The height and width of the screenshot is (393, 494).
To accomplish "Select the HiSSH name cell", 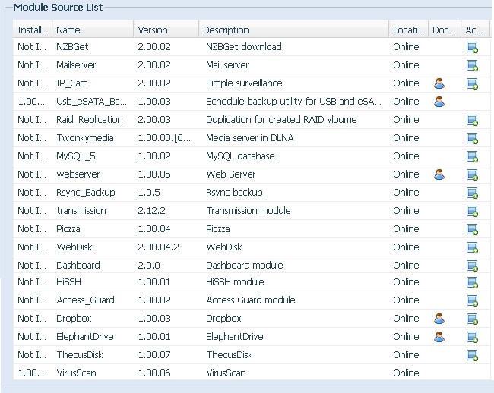I will point(68,282).
